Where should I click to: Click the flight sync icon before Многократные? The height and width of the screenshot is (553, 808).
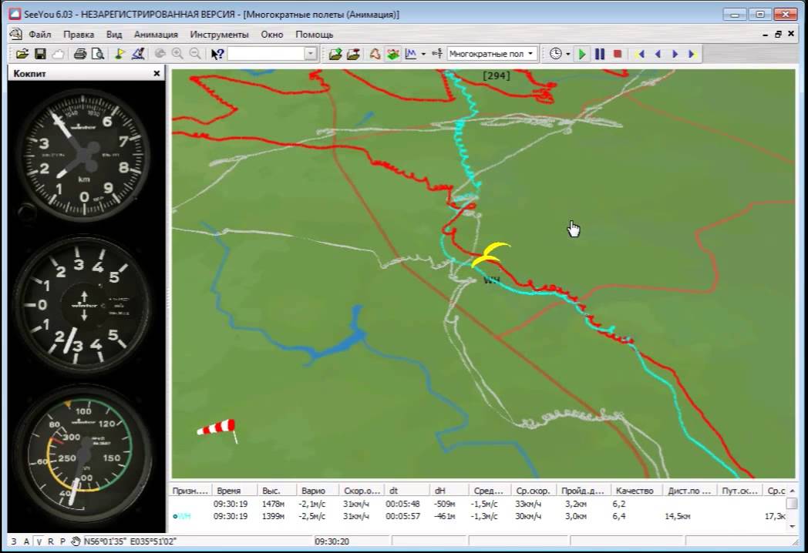click(x=437, y=54)
